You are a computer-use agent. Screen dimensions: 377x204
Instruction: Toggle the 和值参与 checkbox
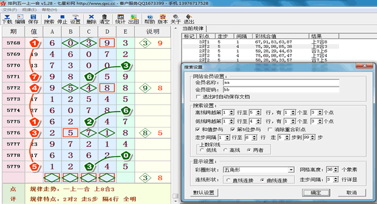point(198,129)
